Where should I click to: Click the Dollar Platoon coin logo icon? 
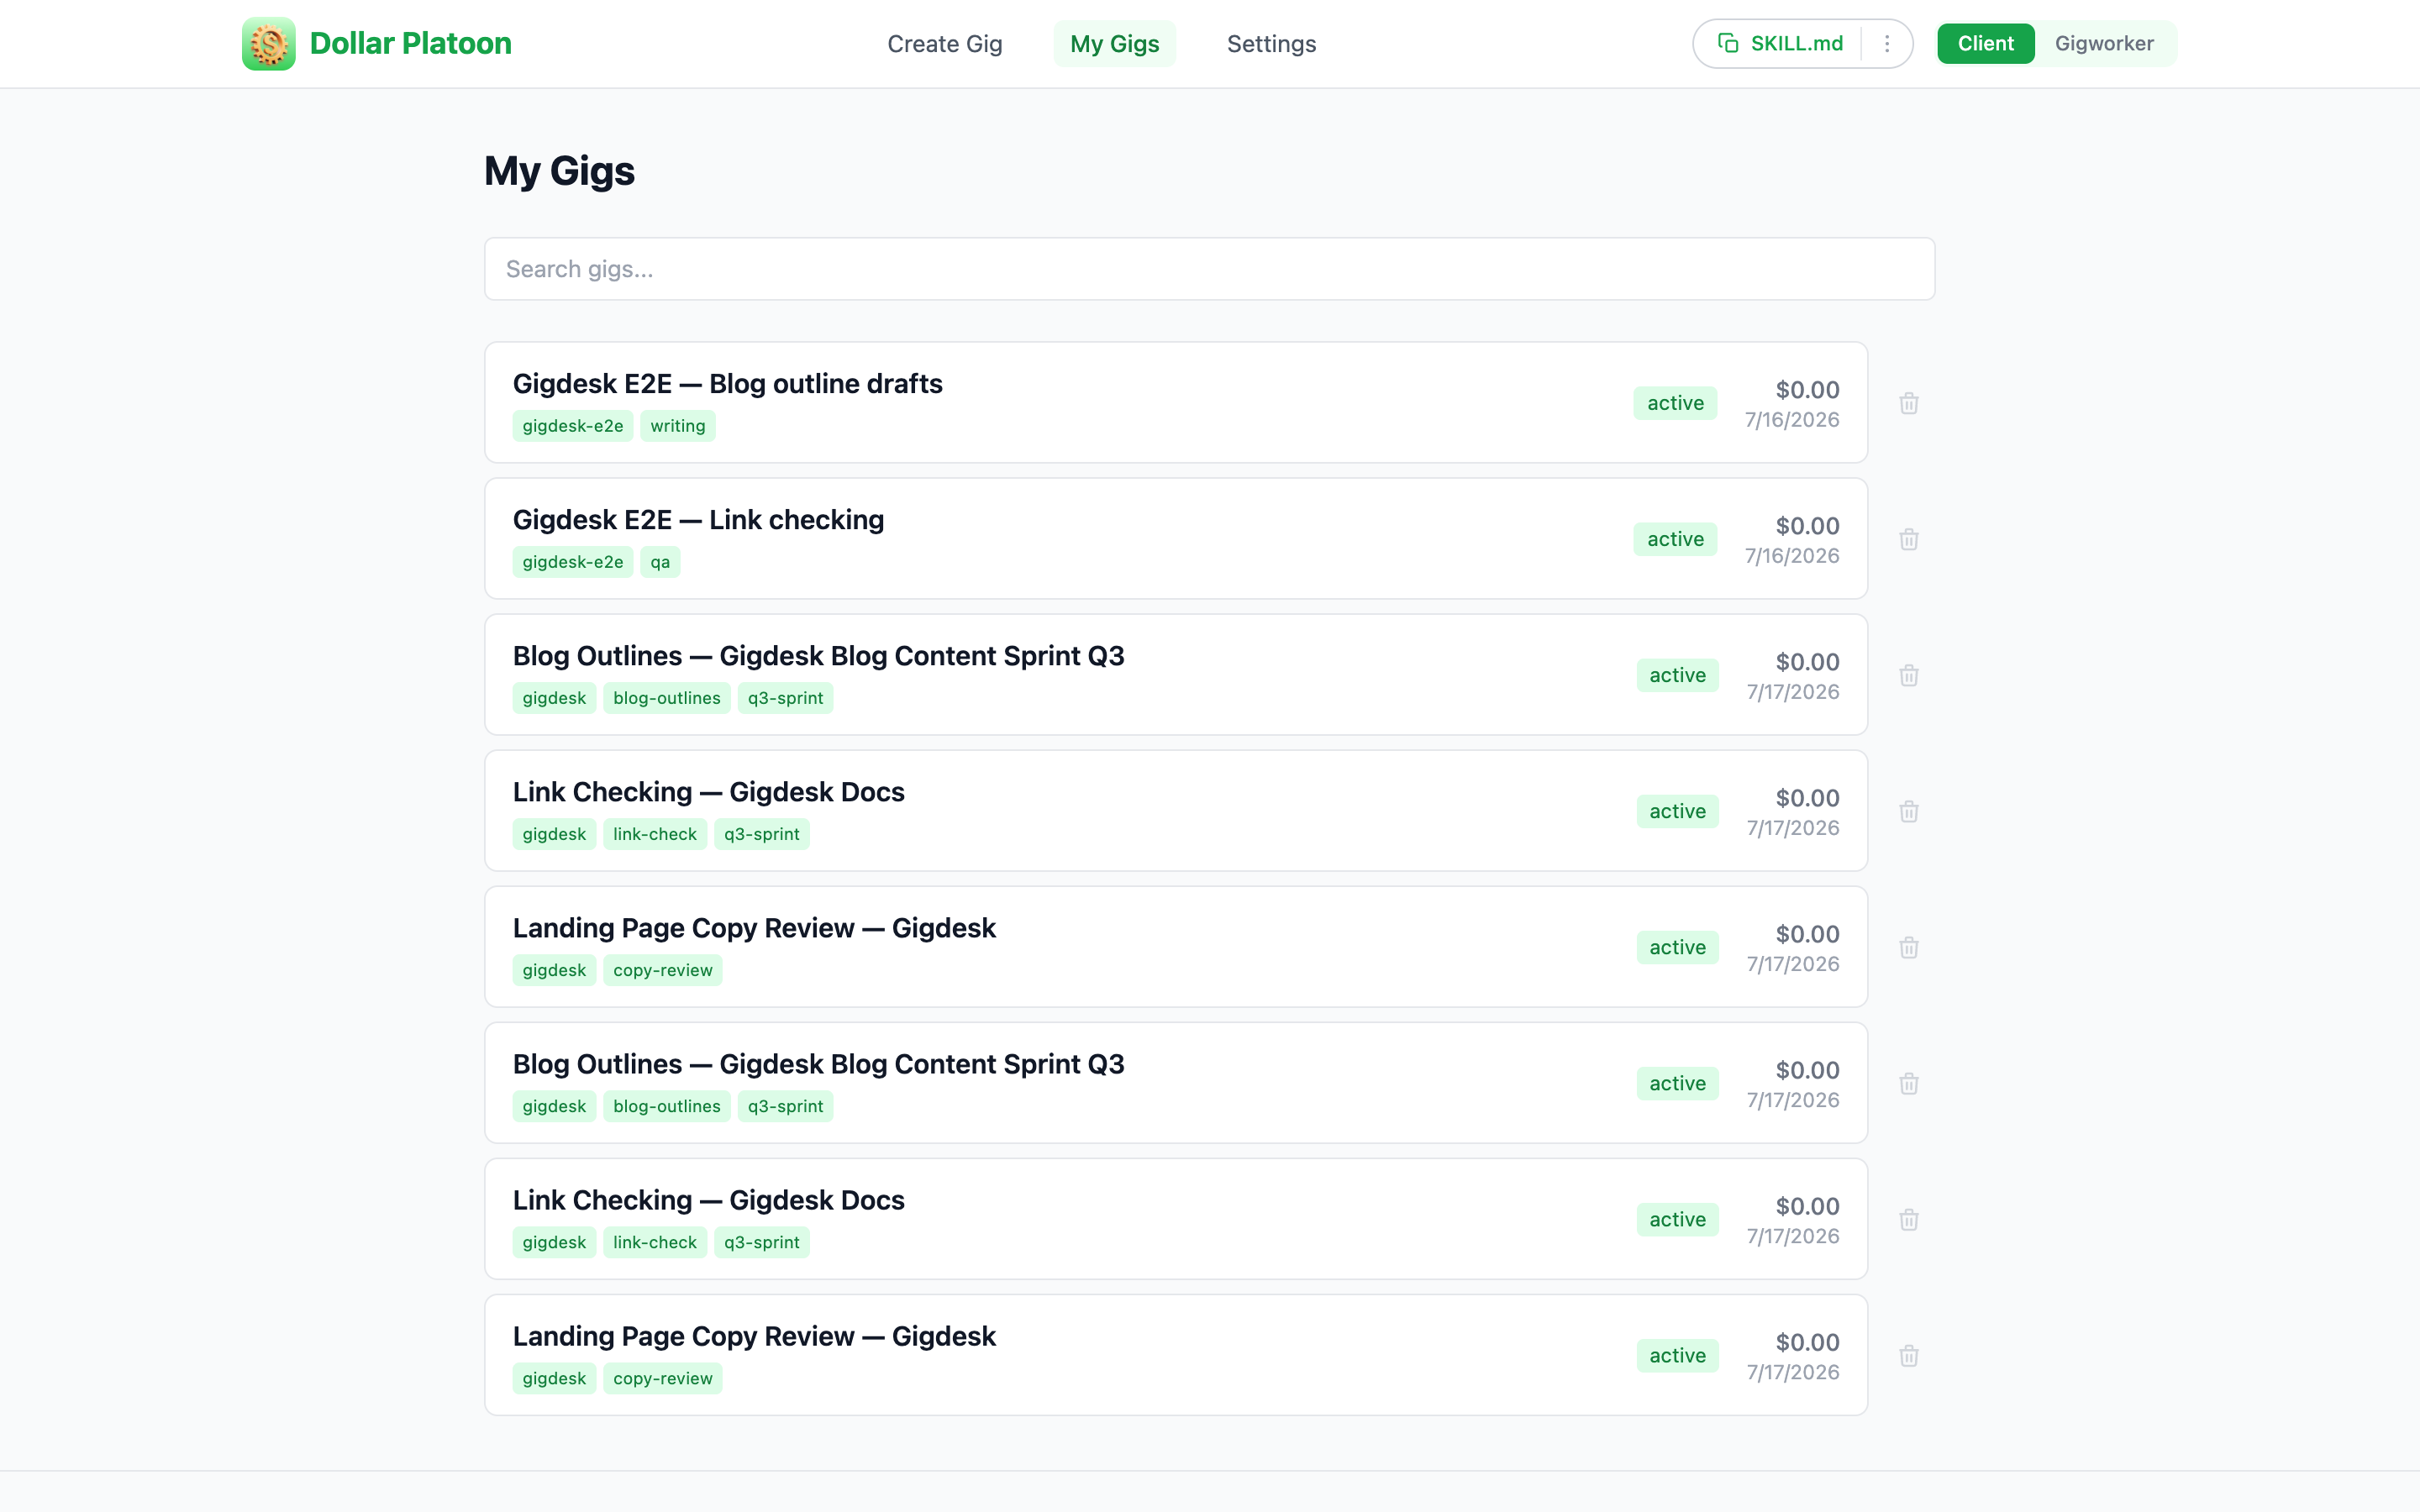pos(269,44)
